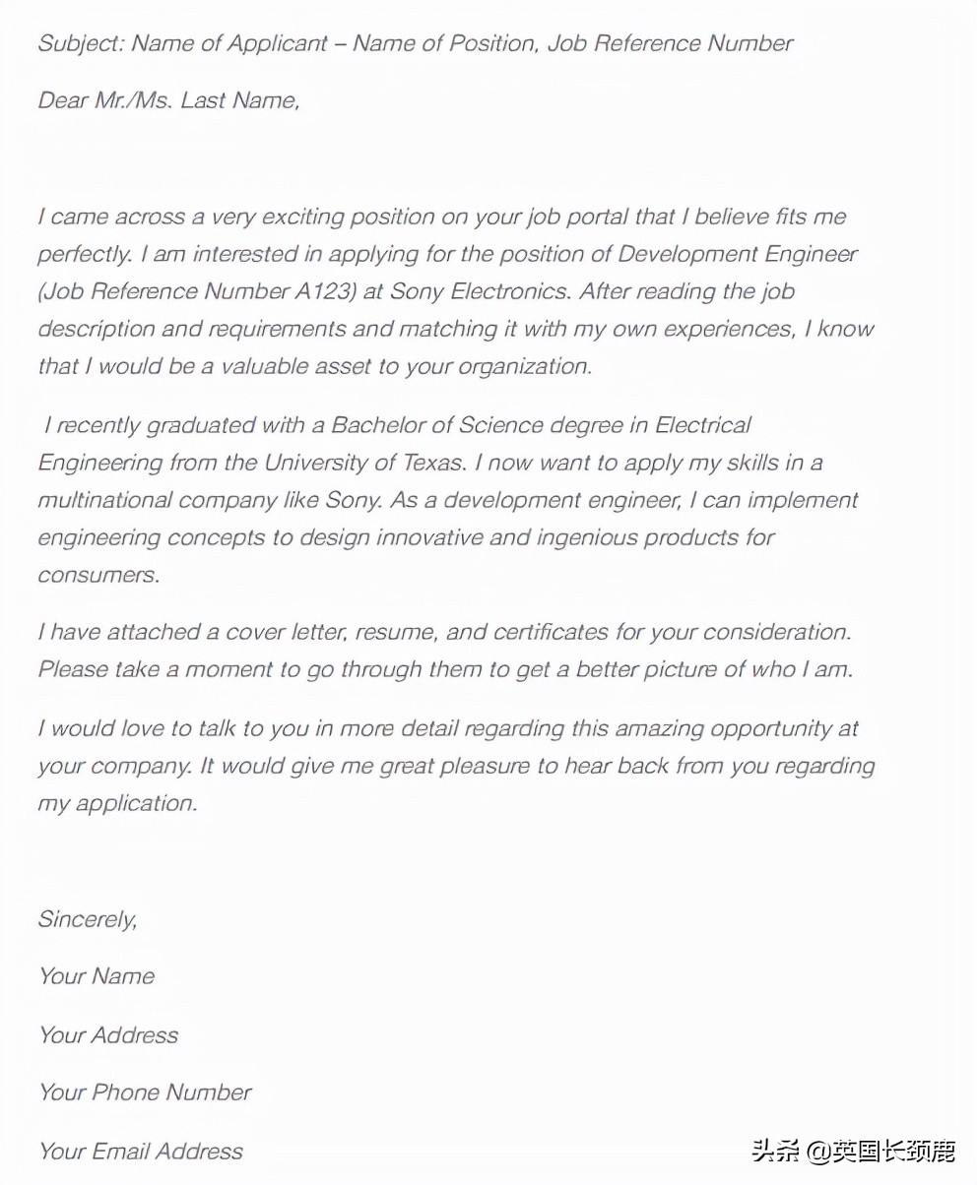This screenshot has width=977, height=1185.
Task: Click the word "consumers" ending the second paragraph
Action: [x=98, y=575]
